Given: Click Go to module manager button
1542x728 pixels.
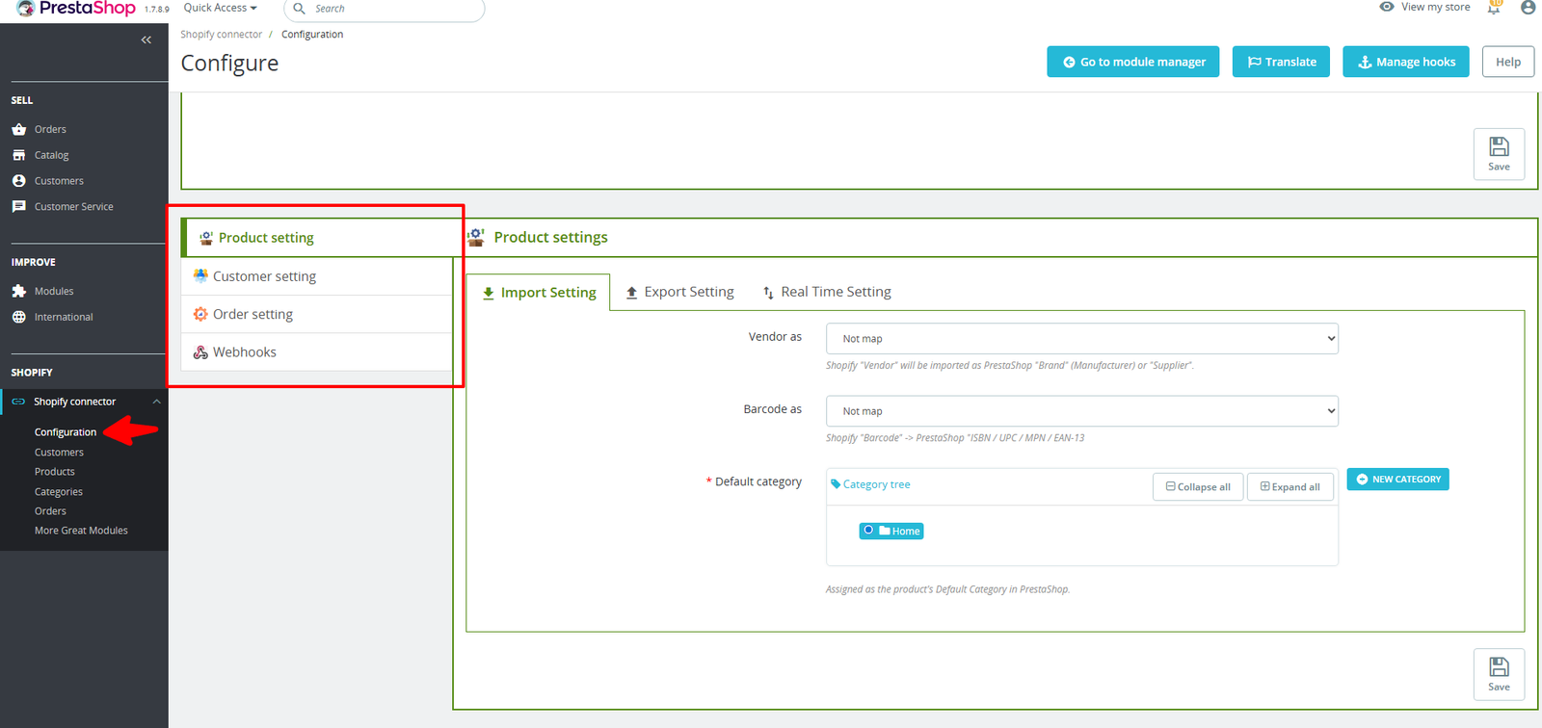Looking at the screenshot, I should [1133, 62].
